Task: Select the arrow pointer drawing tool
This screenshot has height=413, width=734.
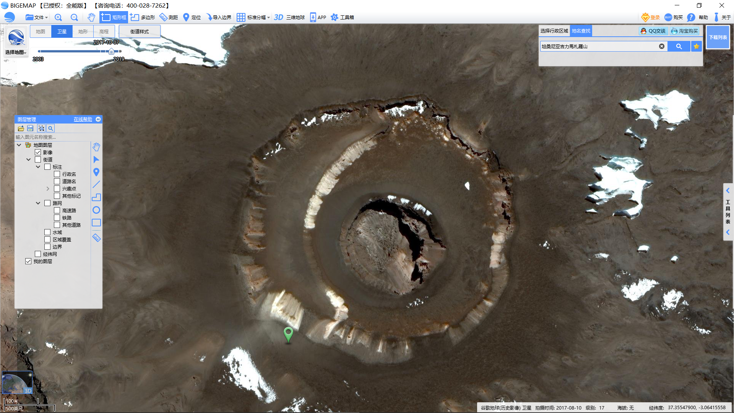Action: coord(96,159)
